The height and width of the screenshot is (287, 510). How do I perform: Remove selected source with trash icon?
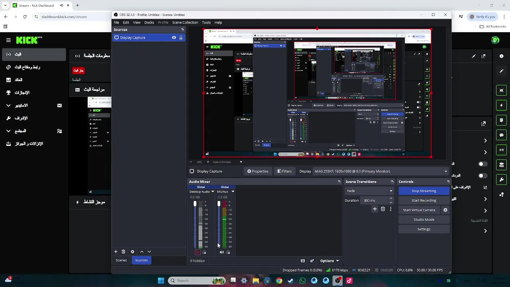click(x=124, y=252)
